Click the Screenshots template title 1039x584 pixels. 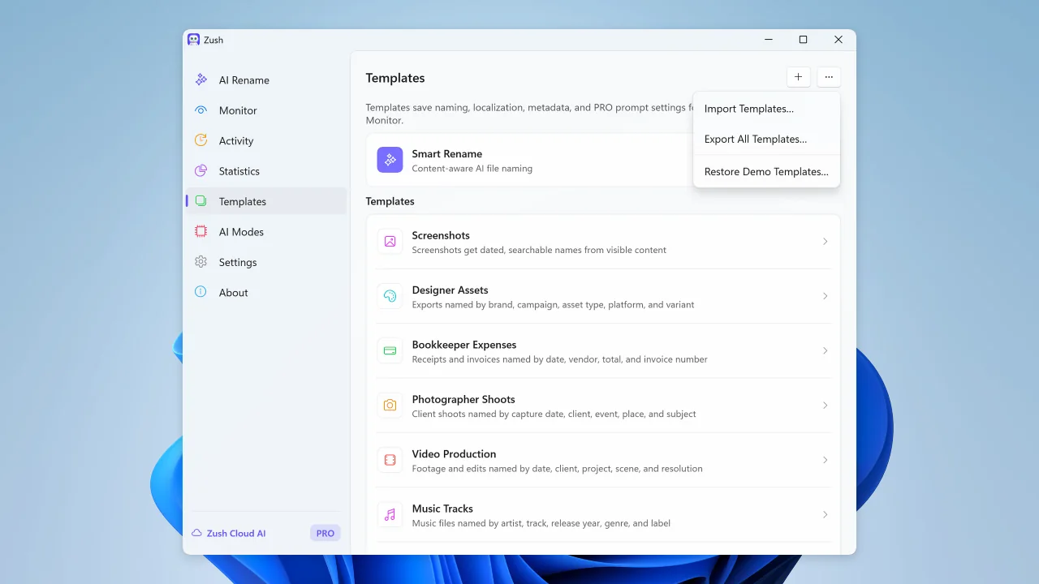point(441,235)
